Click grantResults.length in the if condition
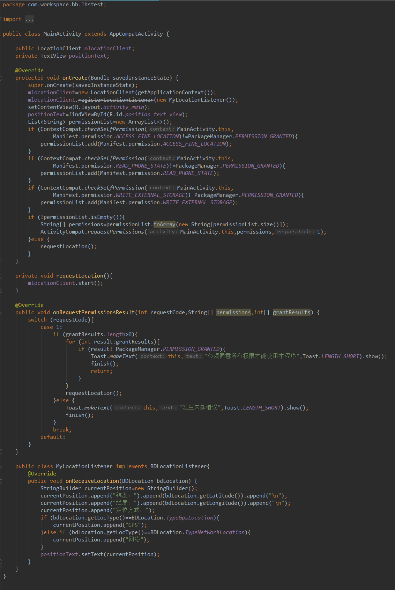The width and height of the screenshot is (395, 590). (x=95, y=334)
